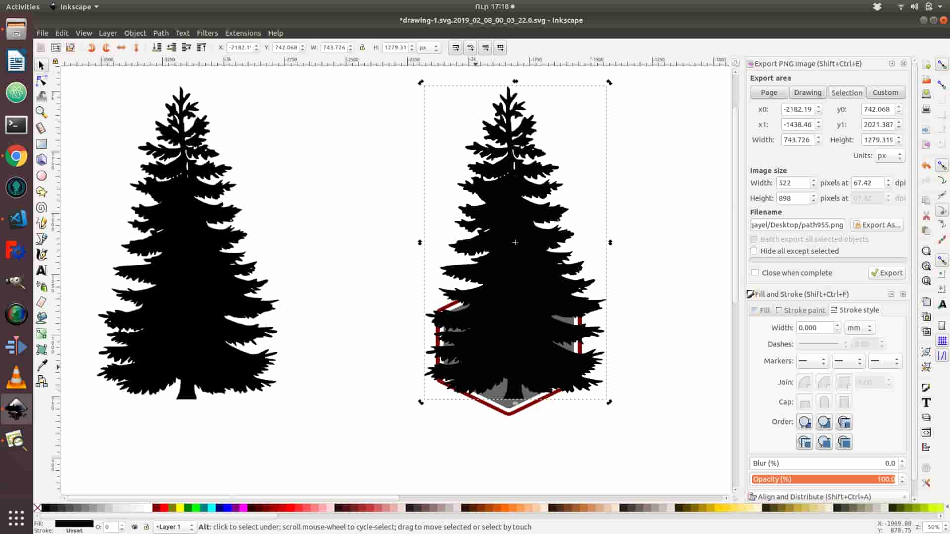Open the Layer 1 selector dropdown

pos(174,527)
